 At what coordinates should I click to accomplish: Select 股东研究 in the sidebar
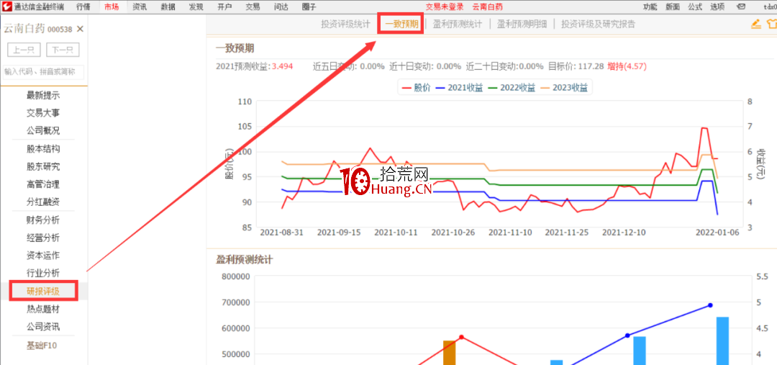(x=43, y=166)
